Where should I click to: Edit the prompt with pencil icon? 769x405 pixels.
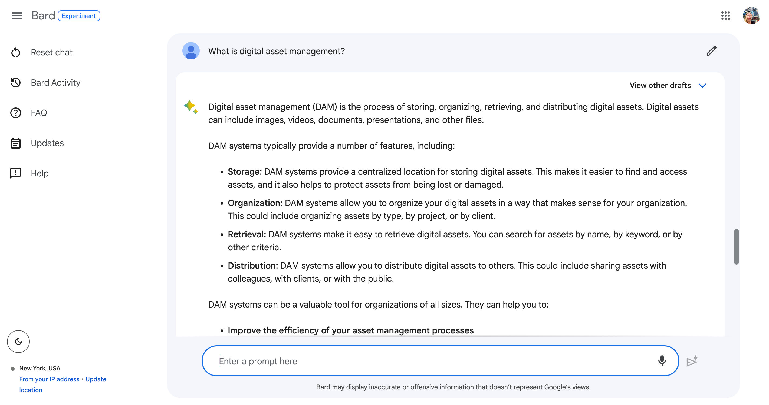[x=711, y=51]
